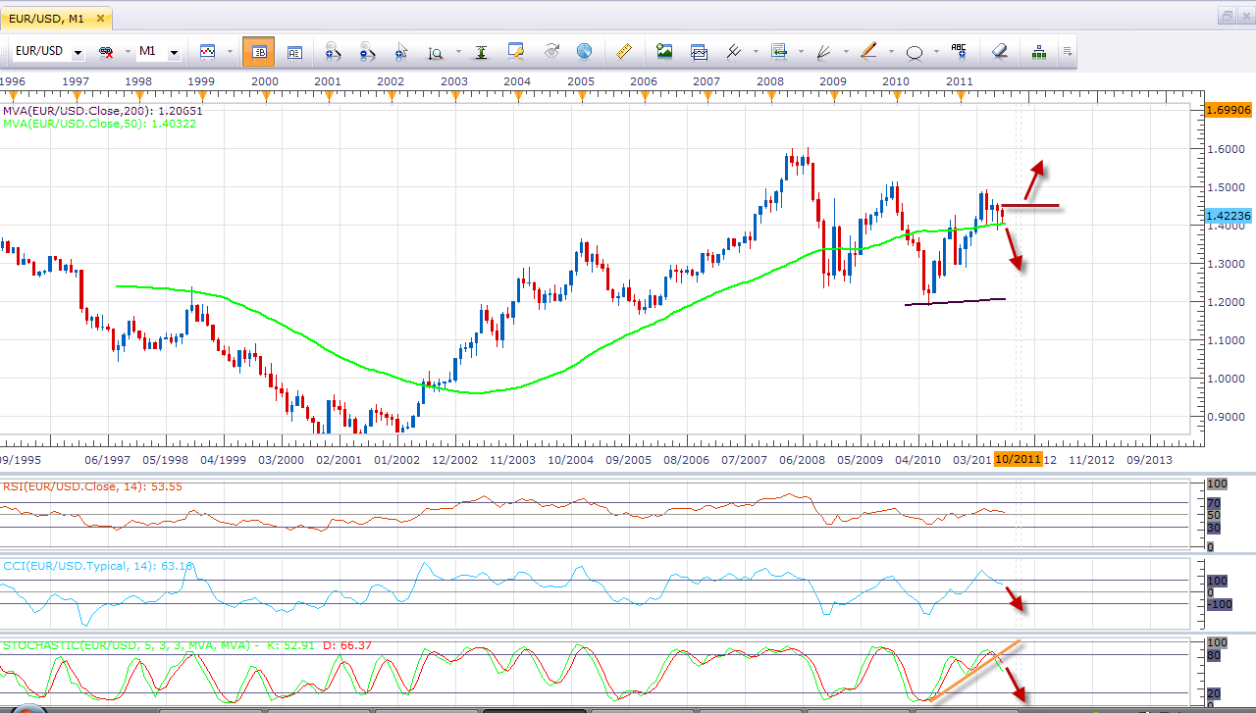
Task: Select the ABC text label tool
Action: (x=959, y=51)
